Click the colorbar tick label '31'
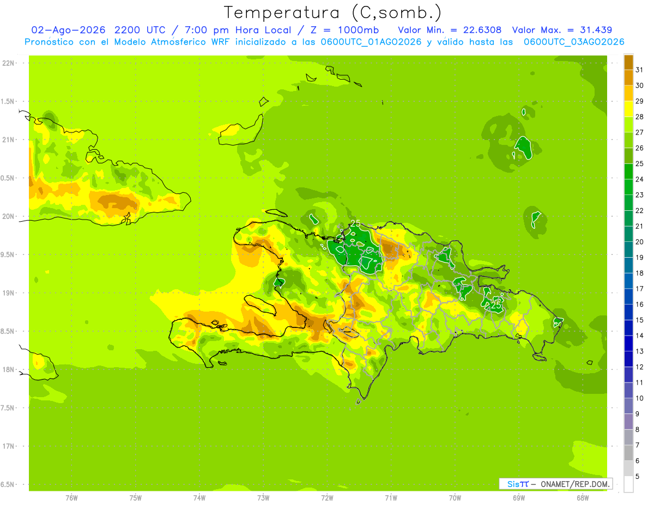The width and height of the screenshot is (654, 505). coord(640,70)
